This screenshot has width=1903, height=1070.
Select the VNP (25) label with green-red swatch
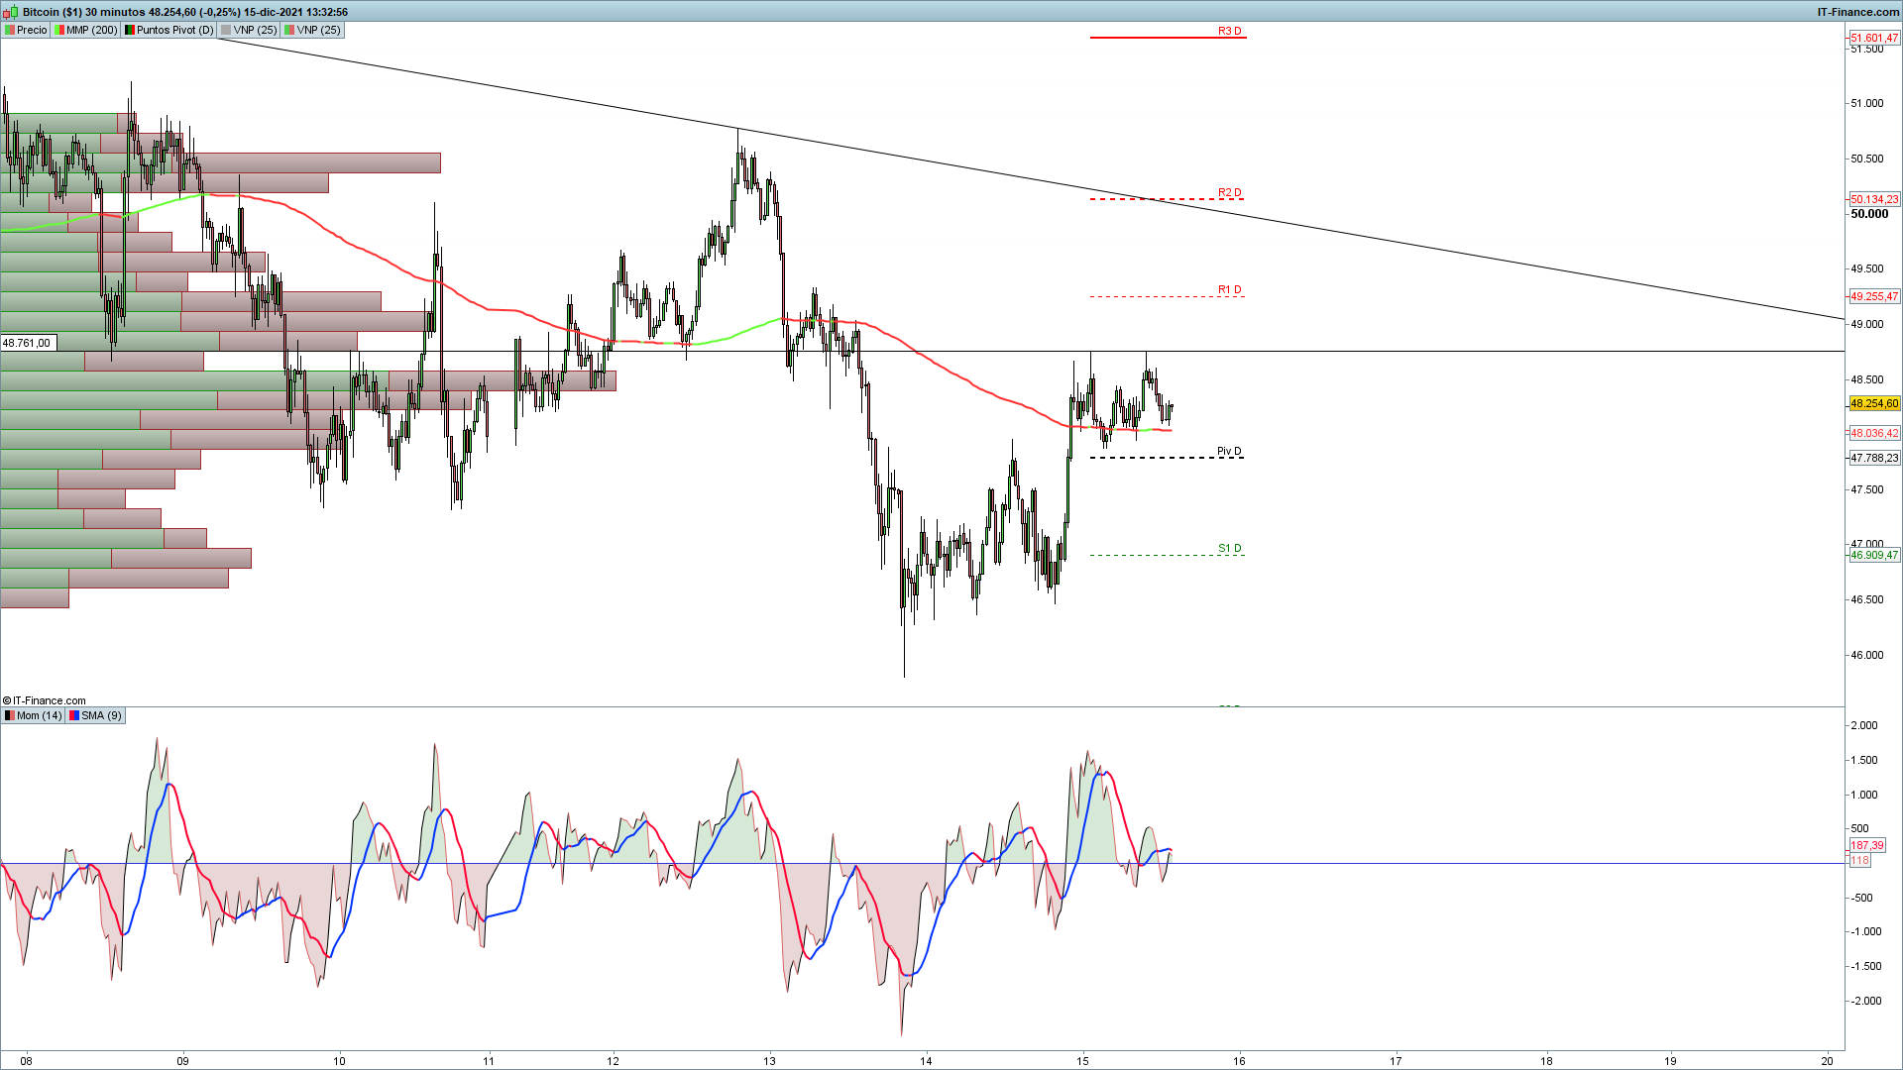coord(313,30)
